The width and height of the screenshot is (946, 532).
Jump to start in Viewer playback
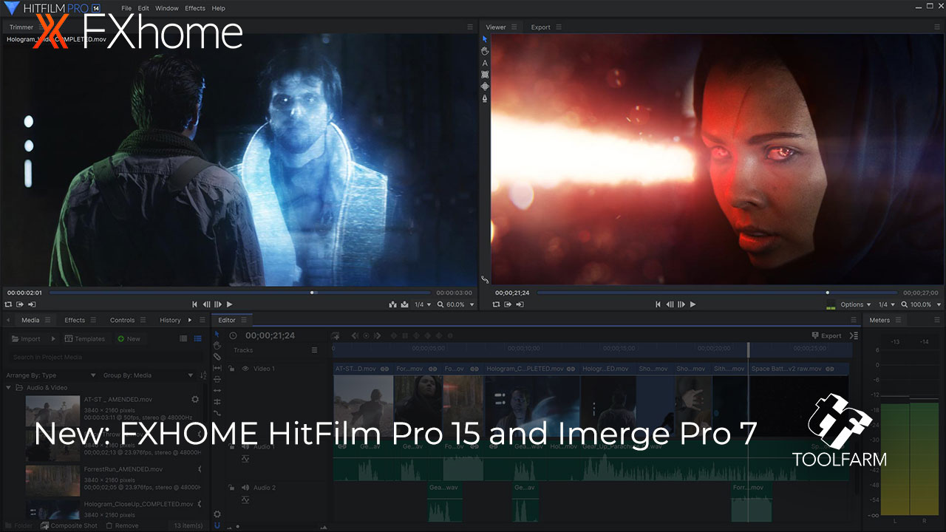pos(658,304)
